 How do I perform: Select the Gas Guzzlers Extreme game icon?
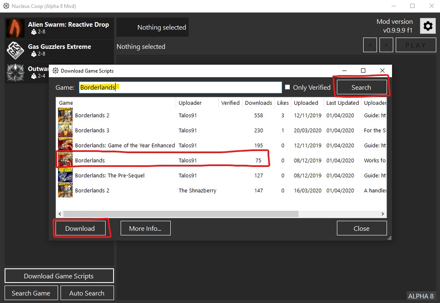[x=15, y=50]
